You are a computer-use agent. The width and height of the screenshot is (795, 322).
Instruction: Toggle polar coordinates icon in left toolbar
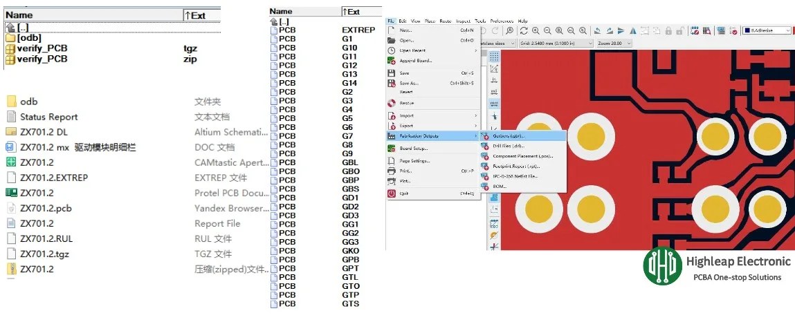494,68
